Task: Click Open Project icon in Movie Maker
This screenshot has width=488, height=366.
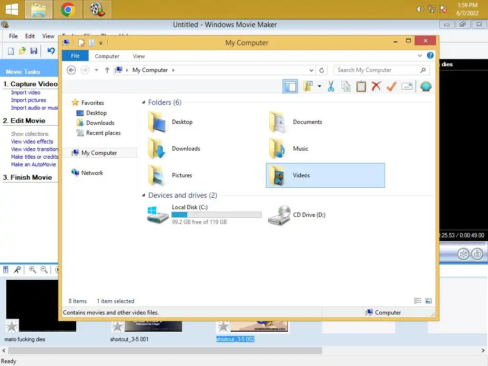Action: pos(22,51)
